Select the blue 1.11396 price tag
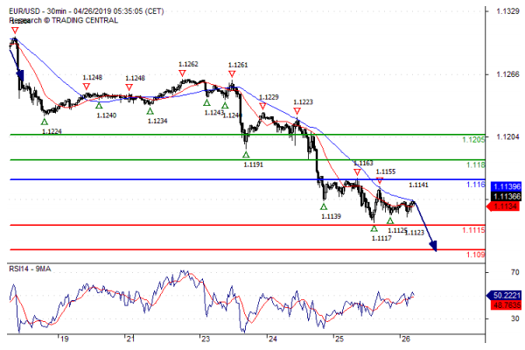525x350 pixels. [507, 187]
